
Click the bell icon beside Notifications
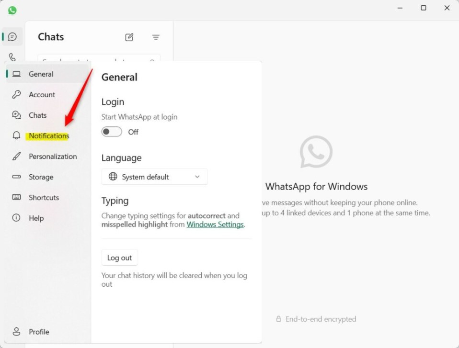pyautogui.click(x=16, y=135)
